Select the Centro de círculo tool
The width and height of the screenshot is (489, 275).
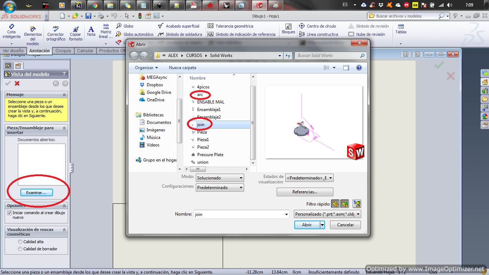[x=317, y=26]
